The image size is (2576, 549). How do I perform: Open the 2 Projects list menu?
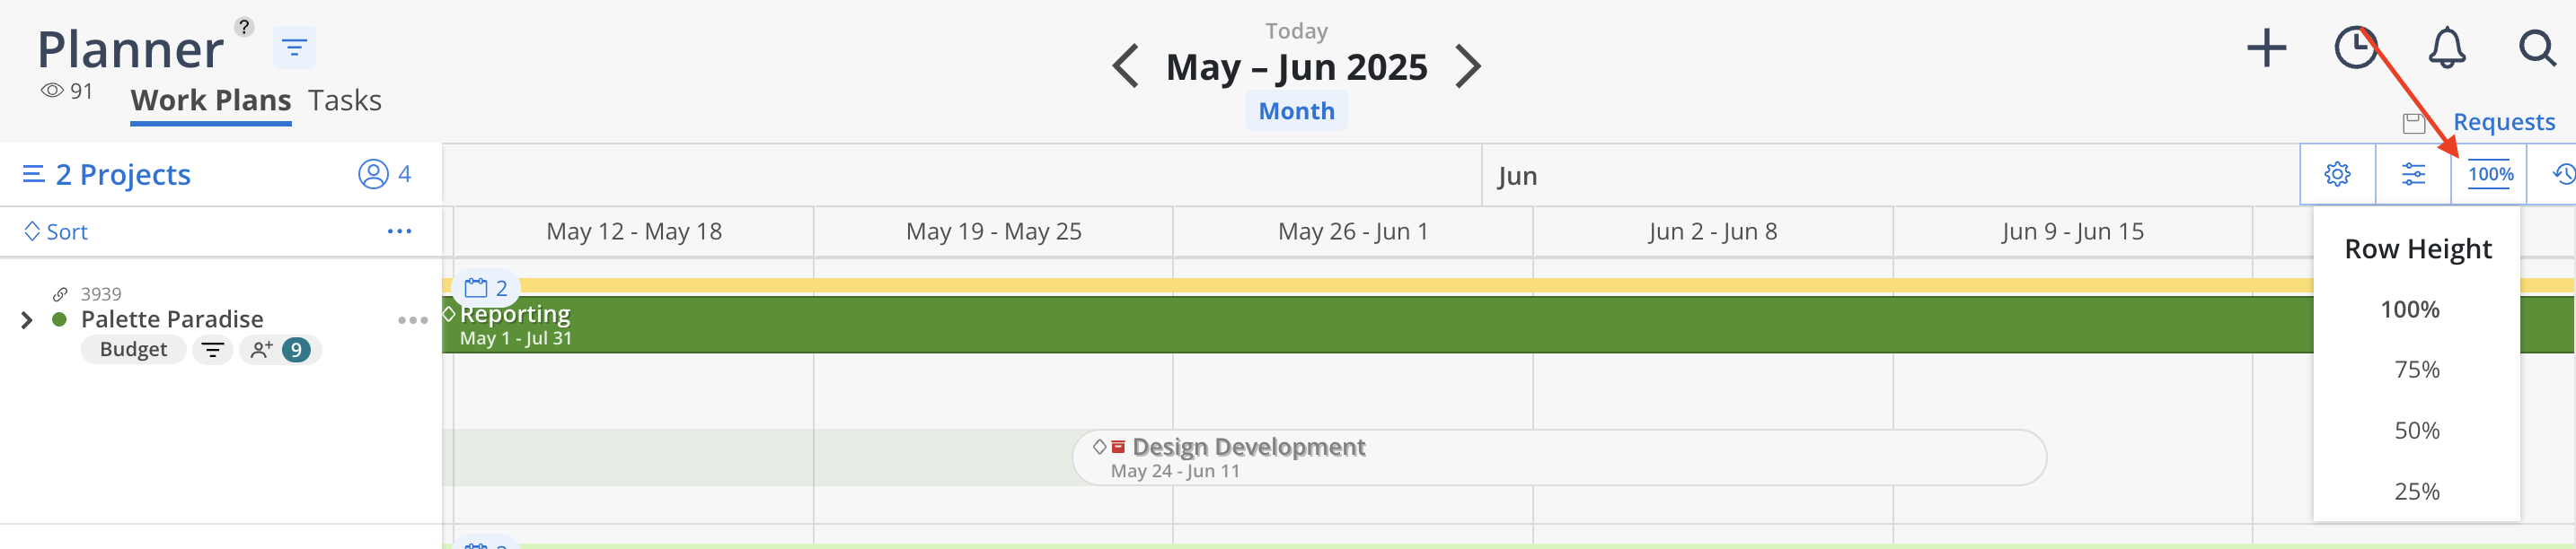click(x=106, y=175)
